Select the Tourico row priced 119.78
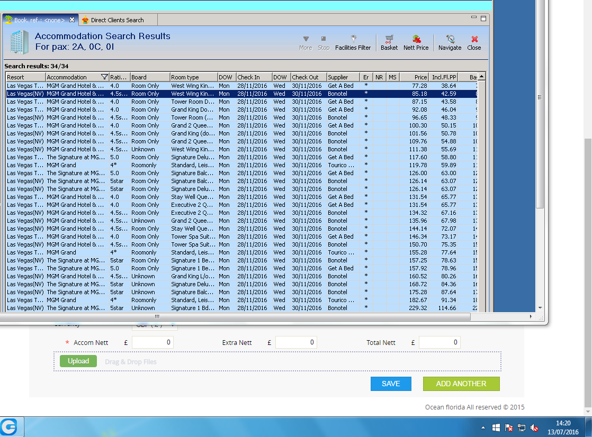 click(x=241, y=165)
